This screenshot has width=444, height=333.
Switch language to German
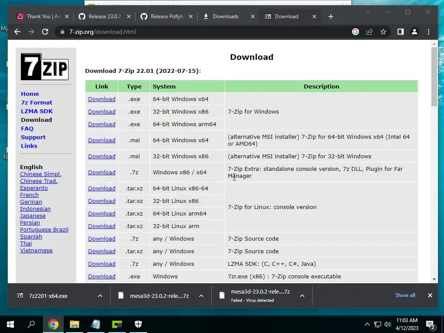pyautogui.click(x=31, y=202)
